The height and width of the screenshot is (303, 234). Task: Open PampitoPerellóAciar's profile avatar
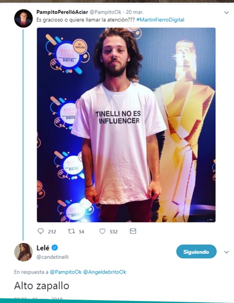click(23, 19)
